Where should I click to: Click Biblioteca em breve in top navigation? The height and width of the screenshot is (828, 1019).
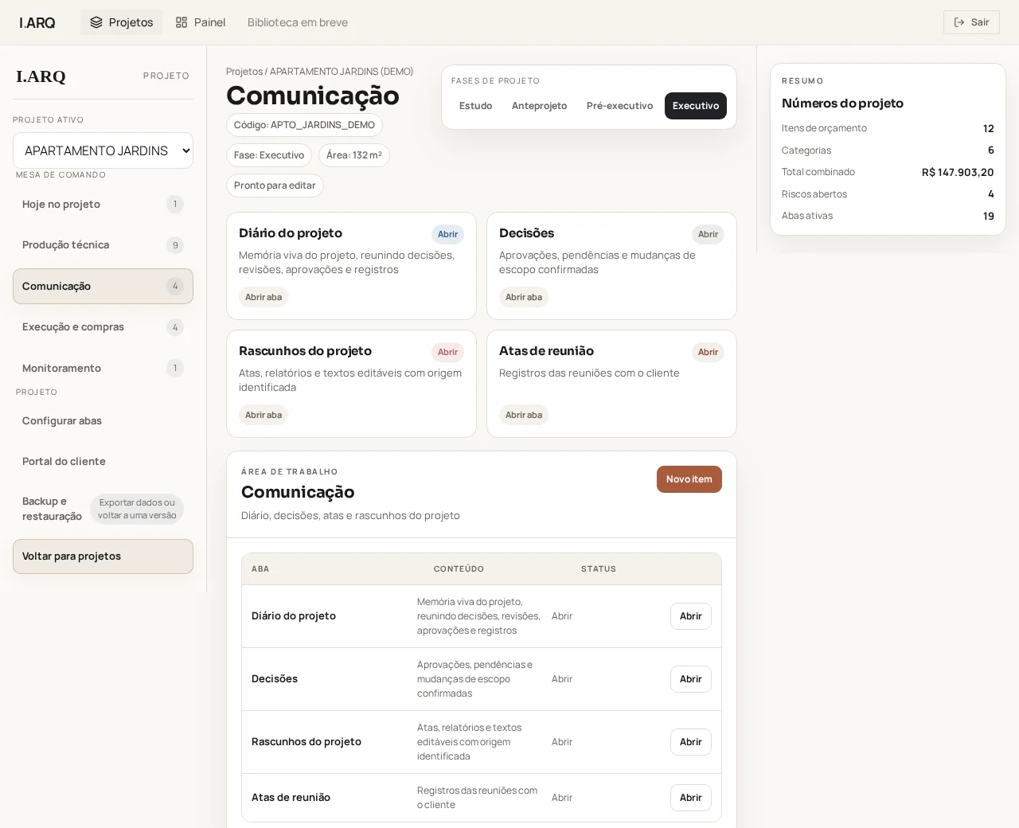(x=298, y=22)
